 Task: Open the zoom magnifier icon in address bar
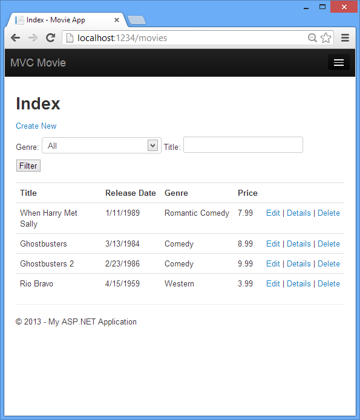pos(312,38)
